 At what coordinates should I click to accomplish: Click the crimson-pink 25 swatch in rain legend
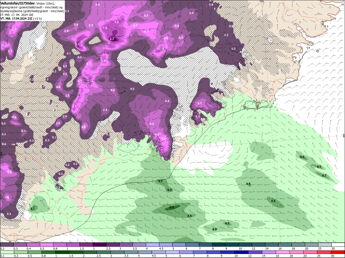325,252
